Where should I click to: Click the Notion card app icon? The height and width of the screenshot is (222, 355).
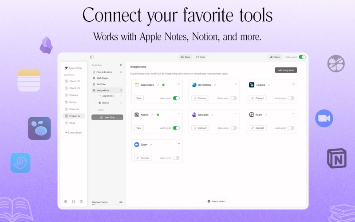pyautogui.click(x=137, y=115)
